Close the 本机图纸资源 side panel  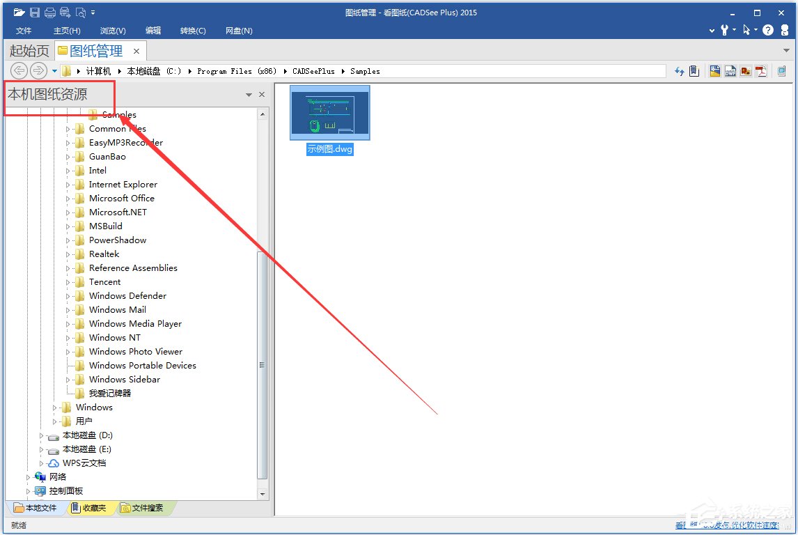pyautogui.click(x=262, y=95)
